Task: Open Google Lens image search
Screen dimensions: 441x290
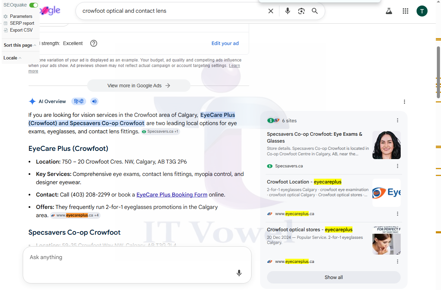Action: (301, 11)
